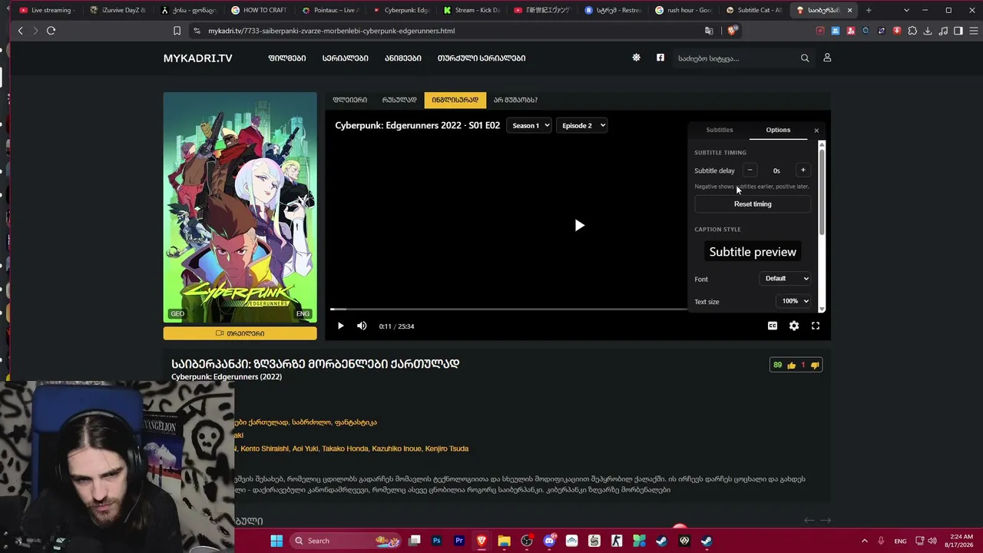The width and height of the screenshot is (983, 553).
Task: Open the Season 1 dropdown
Action: tap(529, 125)
